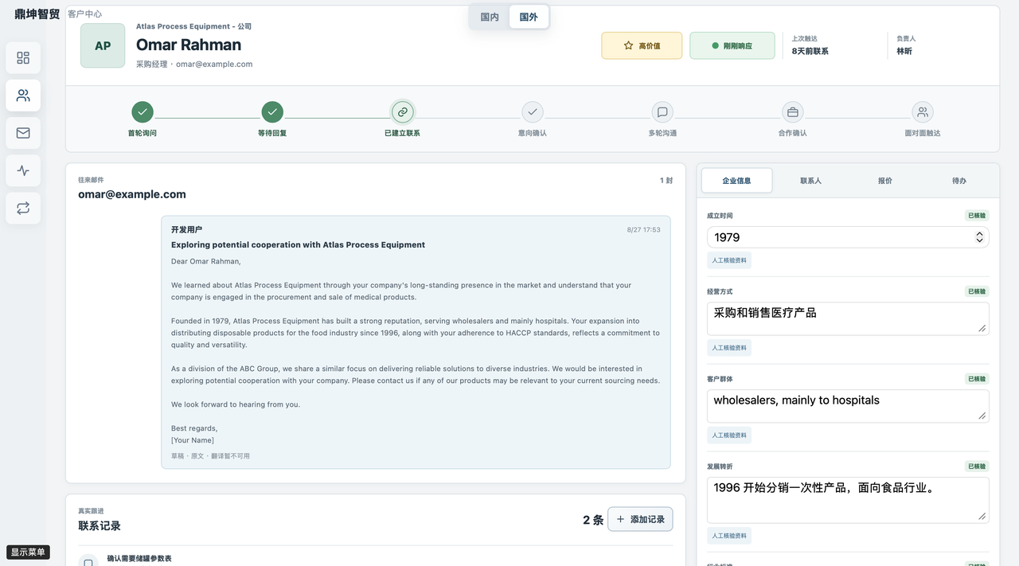Click the 人工核验资料 tag under 成立时间
Image resolution: width=1019 pixels, height=566 pixels.
coord(729,260)
